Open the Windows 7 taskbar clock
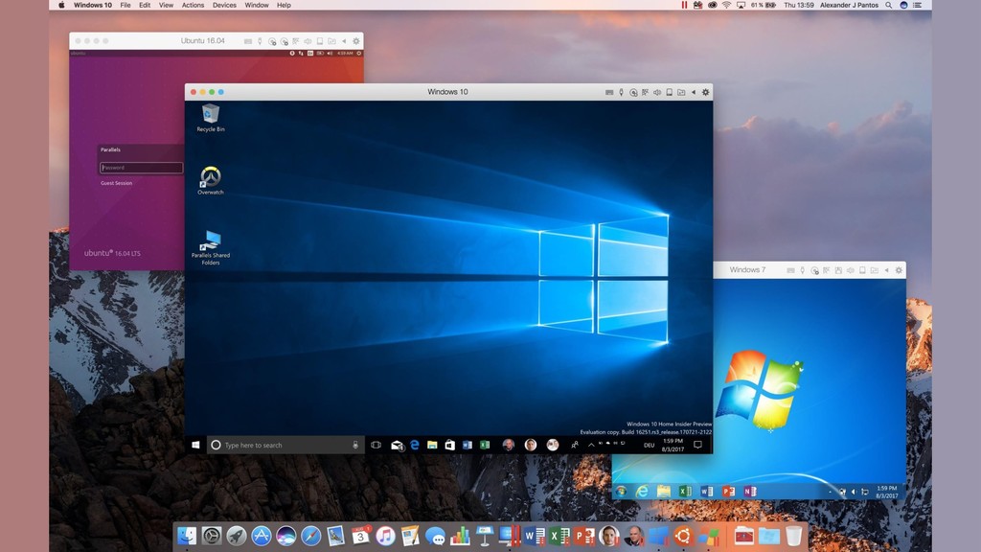981x552 pixels. click(887, 492)
